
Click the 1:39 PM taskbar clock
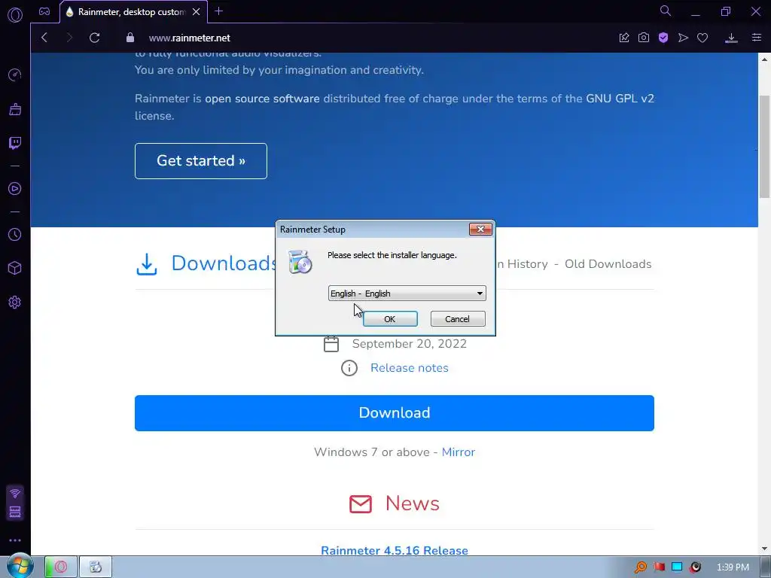pos(733,567)
